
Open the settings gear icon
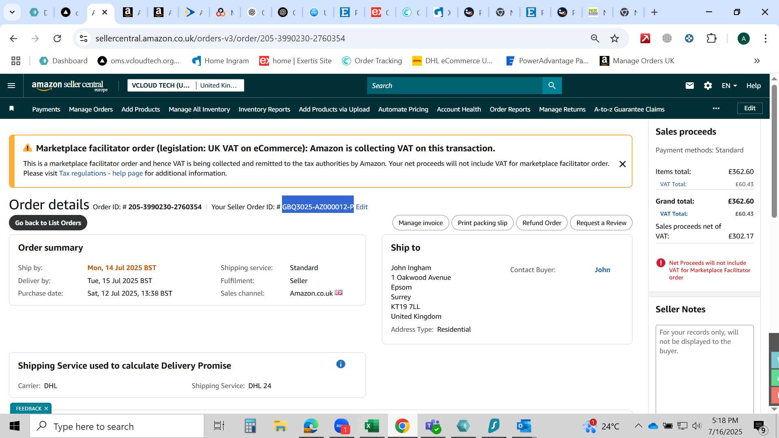(708, 86)
